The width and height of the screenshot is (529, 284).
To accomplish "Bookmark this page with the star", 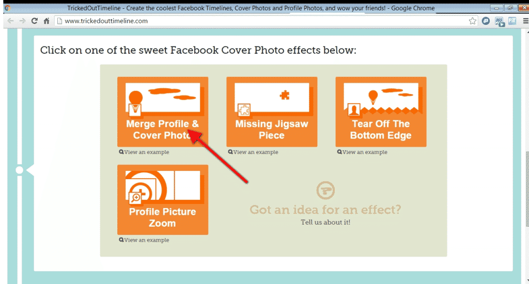I will tap(472, 21).
